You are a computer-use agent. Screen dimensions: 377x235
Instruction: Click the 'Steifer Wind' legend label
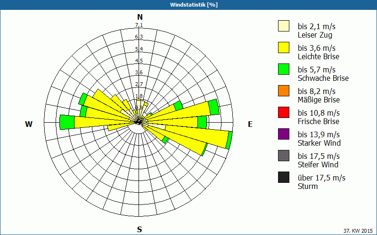tap(318, 164)
